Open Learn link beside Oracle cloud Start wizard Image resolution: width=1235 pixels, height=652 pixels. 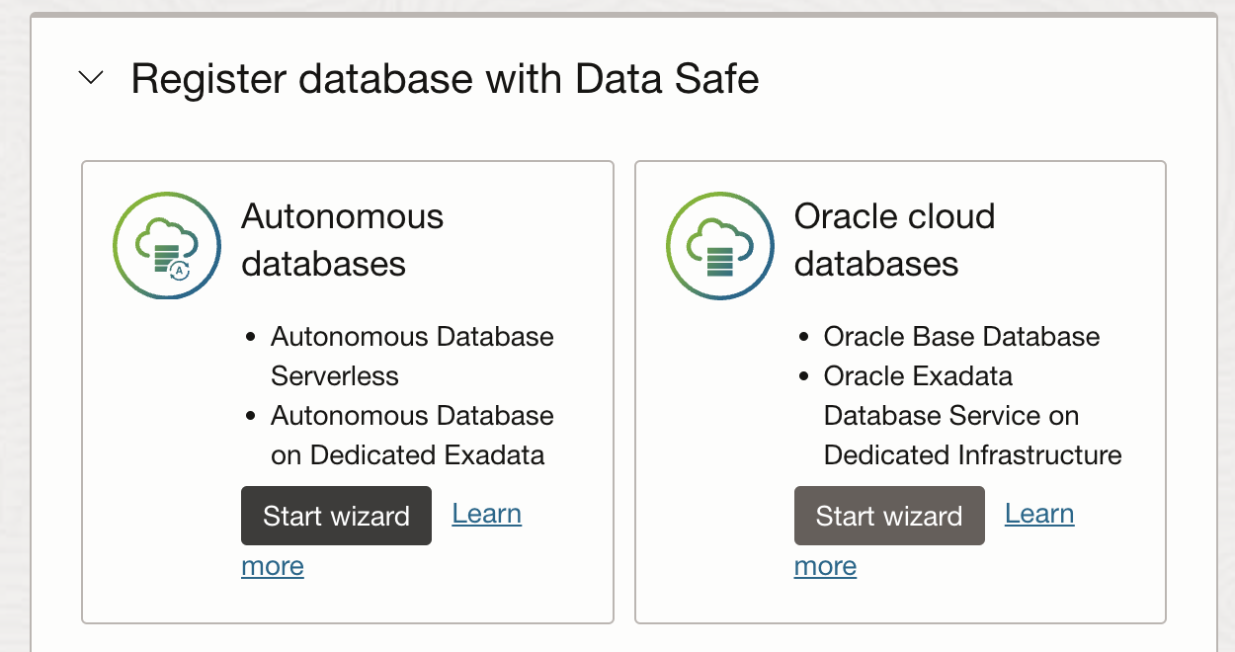coord(1039,514)
